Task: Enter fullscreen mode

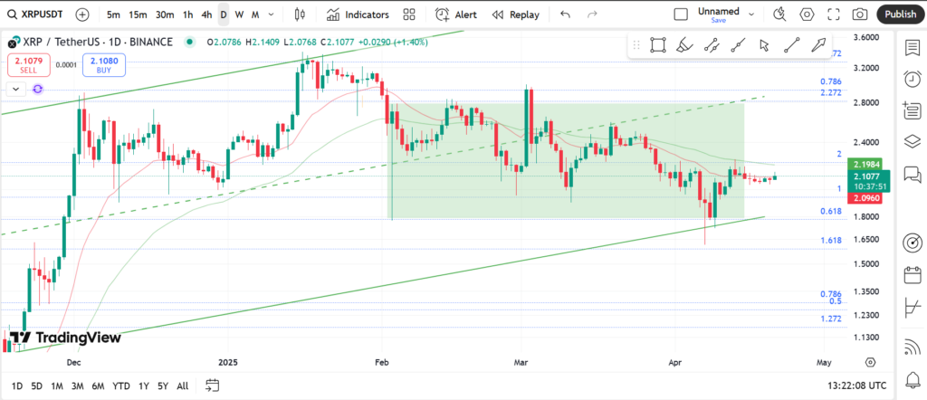Action: [834, 14]
